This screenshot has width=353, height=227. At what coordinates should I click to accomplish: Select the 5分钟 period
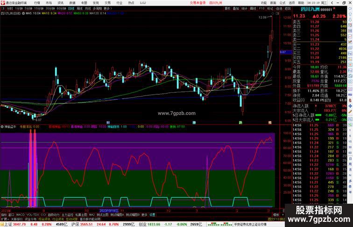28,8
